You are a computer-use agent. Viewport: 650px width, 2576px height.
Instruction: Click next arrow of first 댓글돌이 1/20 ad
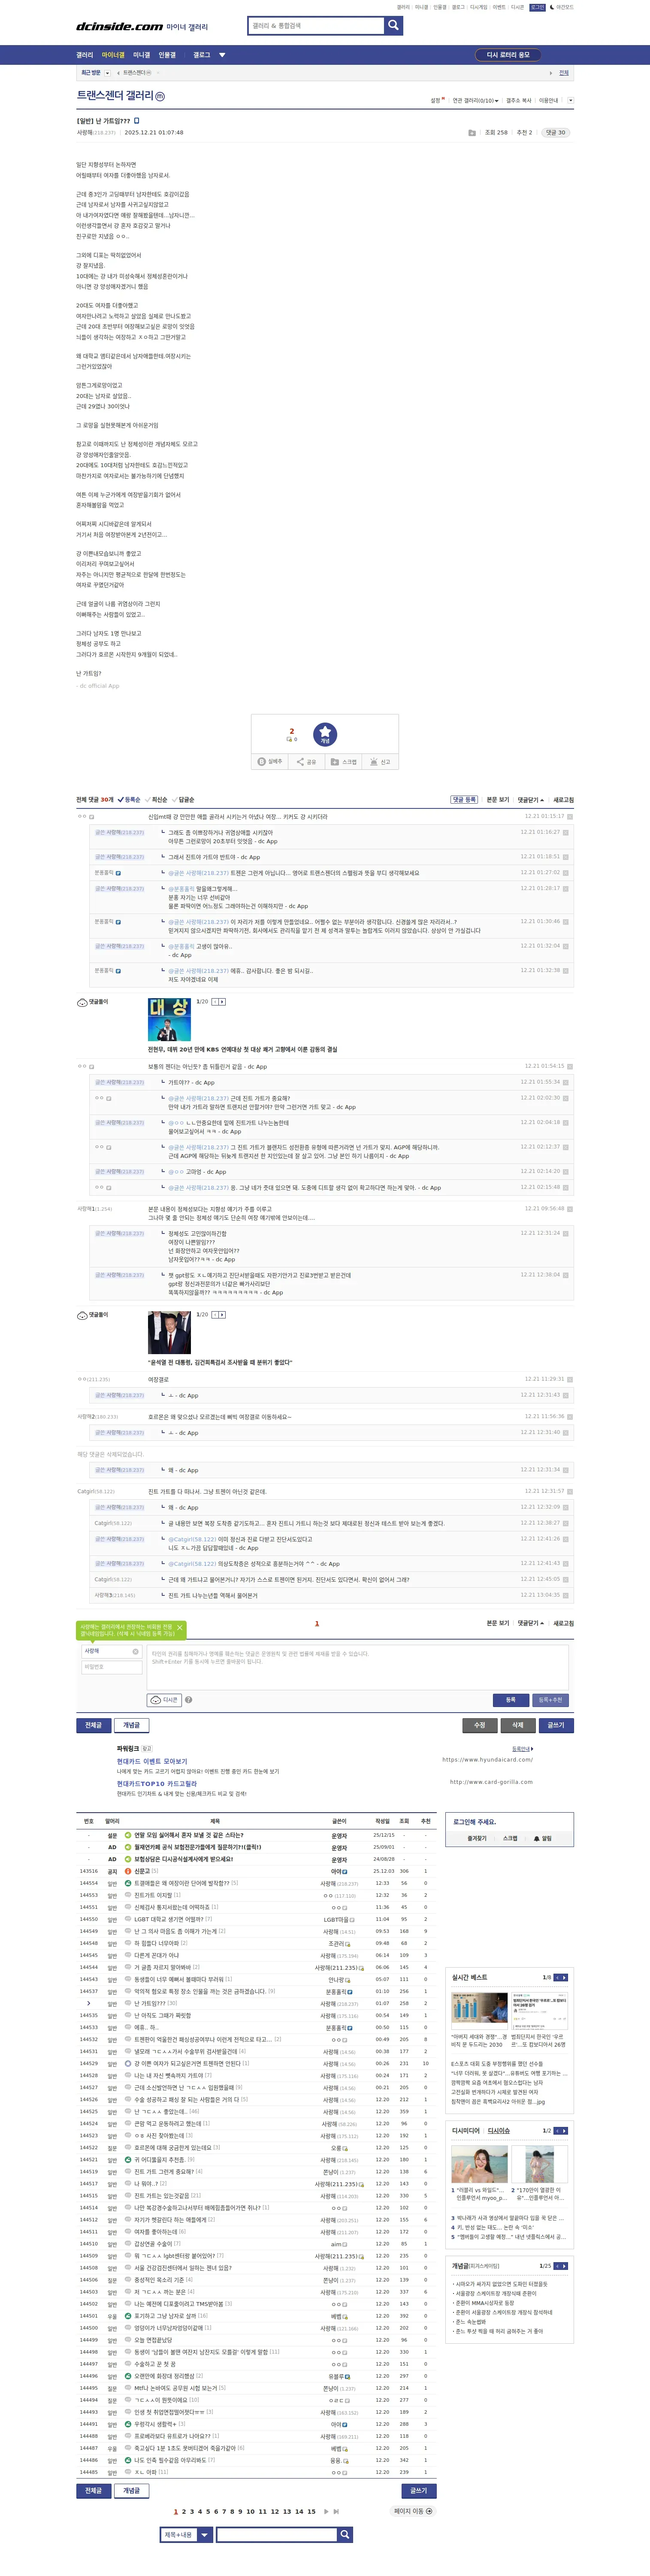222,1001
